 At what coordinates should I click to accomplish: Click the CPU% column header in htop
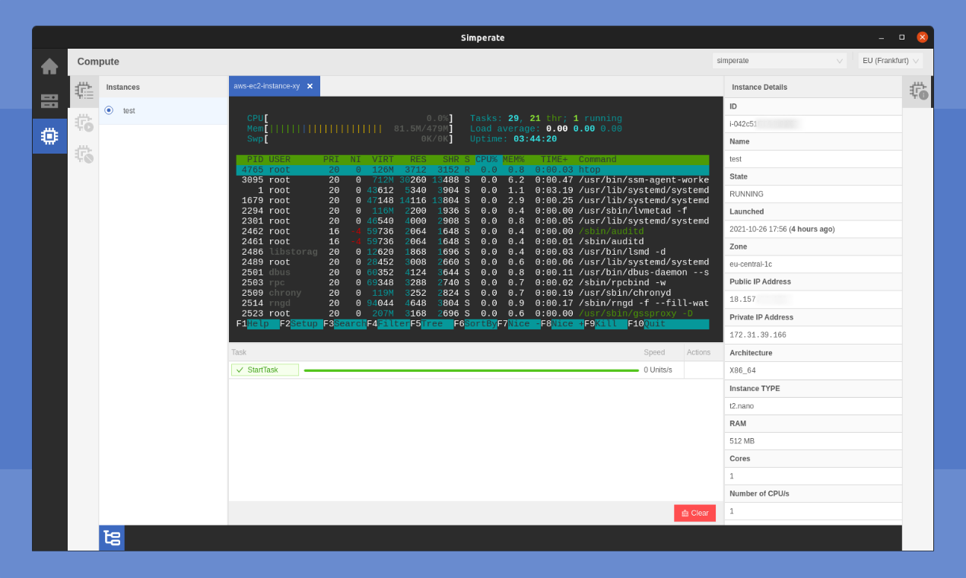click(487, 160)
